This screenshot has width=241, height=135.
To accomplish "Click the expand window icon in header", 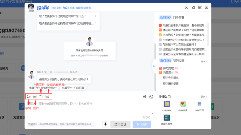I will 193,7.
